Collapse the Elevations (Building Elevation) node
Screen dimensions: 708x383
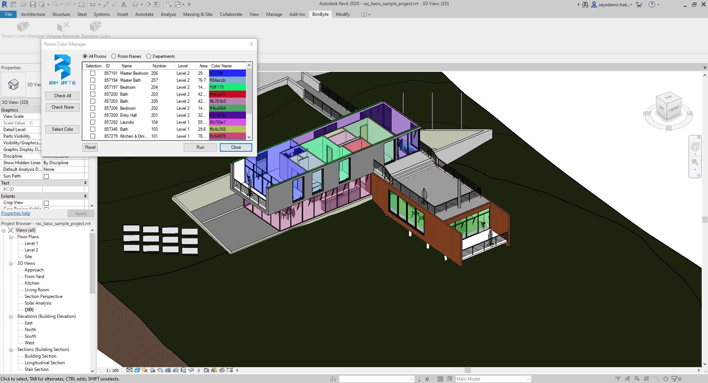[x=11, y=316]
